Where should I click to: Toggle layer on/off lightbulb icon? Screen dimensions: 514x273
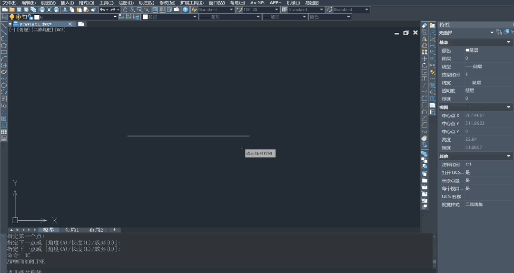click(12, 17)
